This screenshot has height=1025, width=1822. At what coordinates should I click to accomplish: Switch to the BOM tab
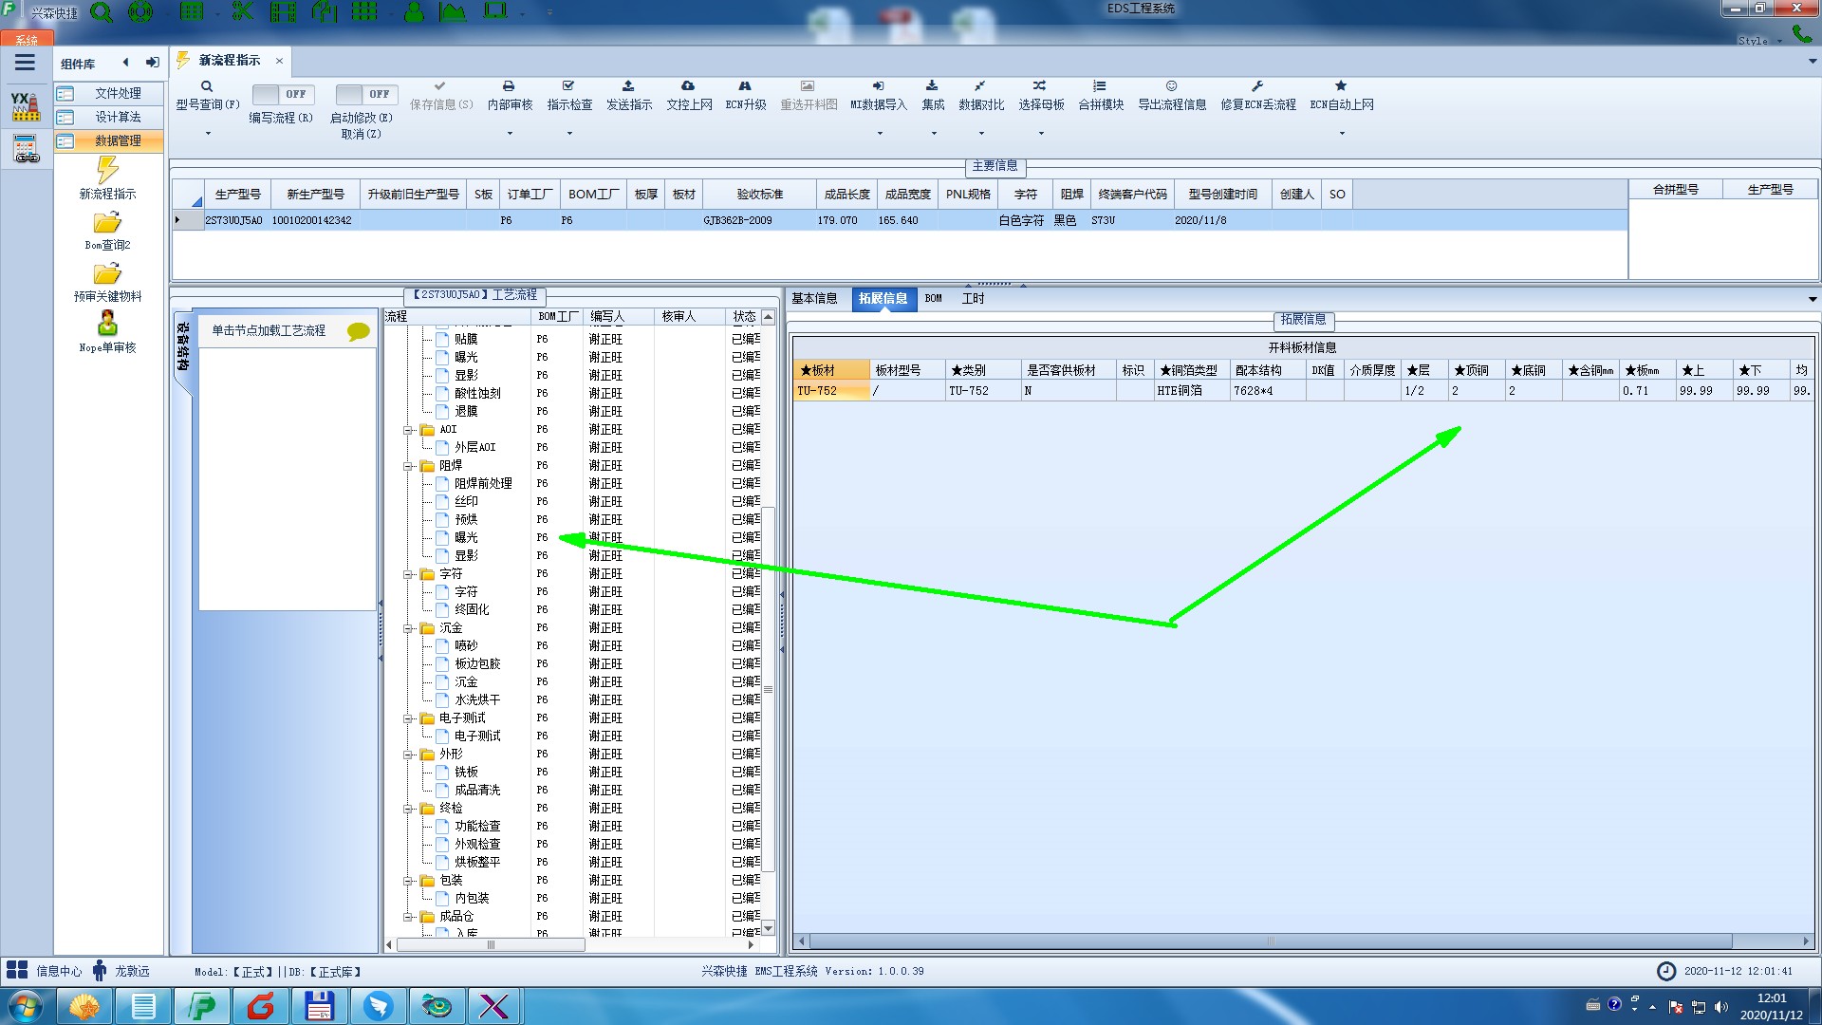point(933,298)
